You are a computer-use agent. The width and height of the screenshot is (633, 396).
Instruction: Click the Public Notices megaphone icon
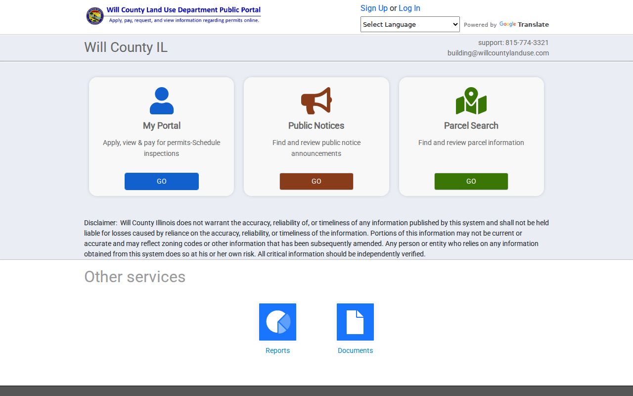(316, 100)
